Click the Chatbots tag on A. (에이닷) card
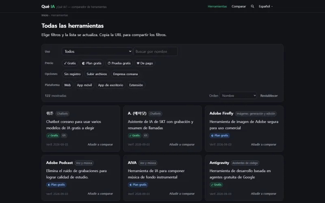325x203 pixels. [x=155, y=114]
